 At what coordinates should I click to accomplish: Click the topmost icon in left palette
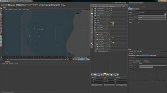click(x=1, y=9)
